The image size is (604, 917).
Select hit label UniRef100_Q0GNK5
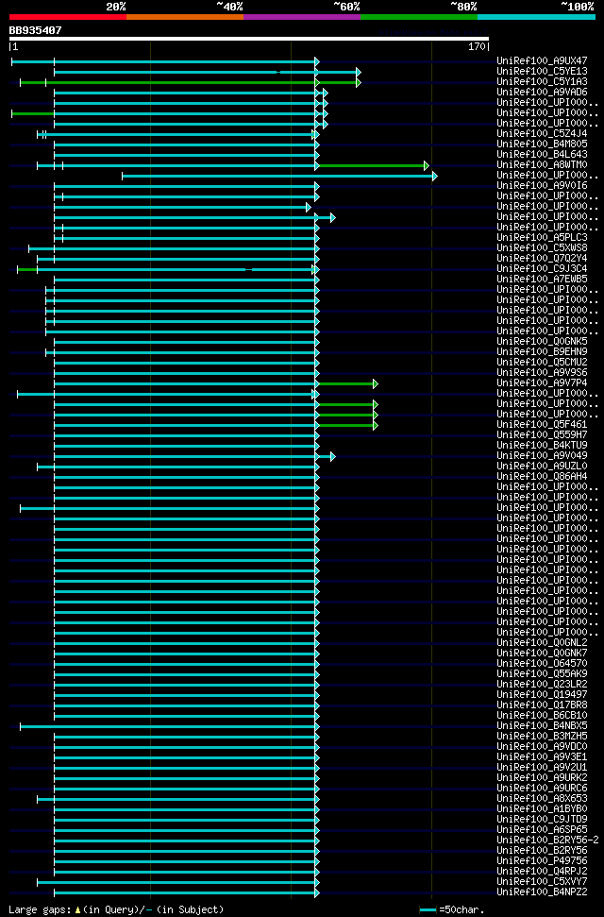[542, 342]
